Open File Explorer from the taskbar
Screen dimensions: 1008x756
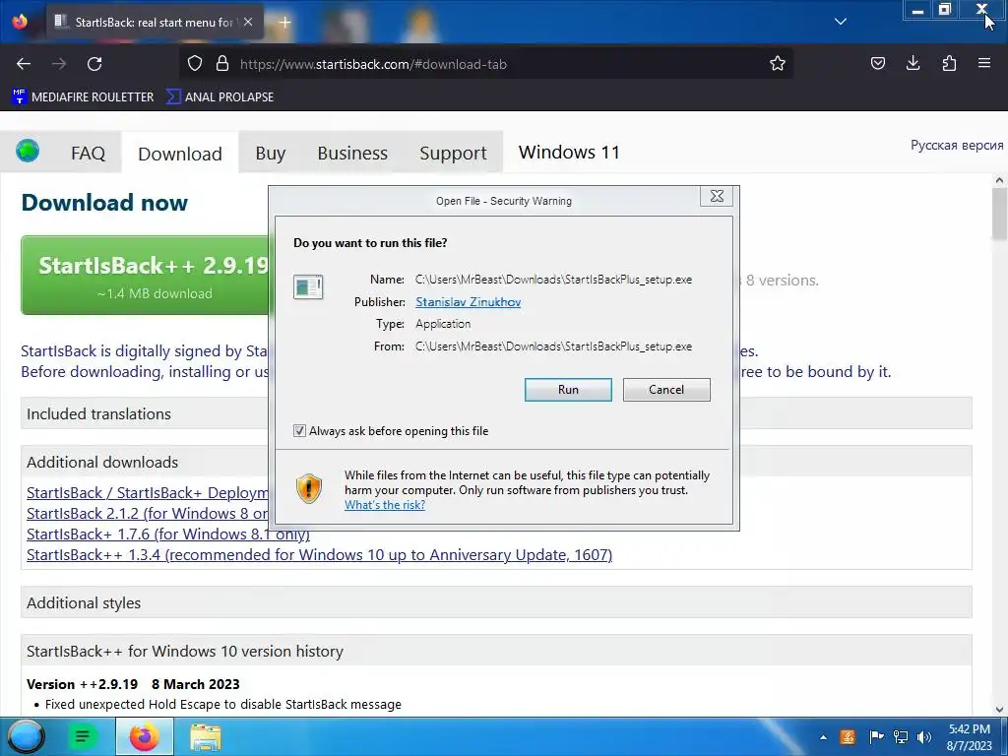pos(206,736)
